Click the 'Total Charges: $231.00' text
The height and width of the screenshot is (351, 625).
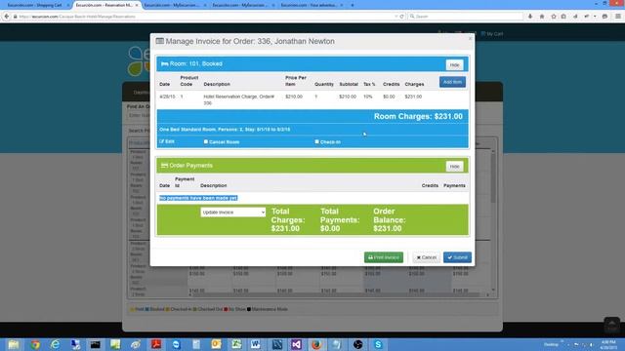[288, 219]
